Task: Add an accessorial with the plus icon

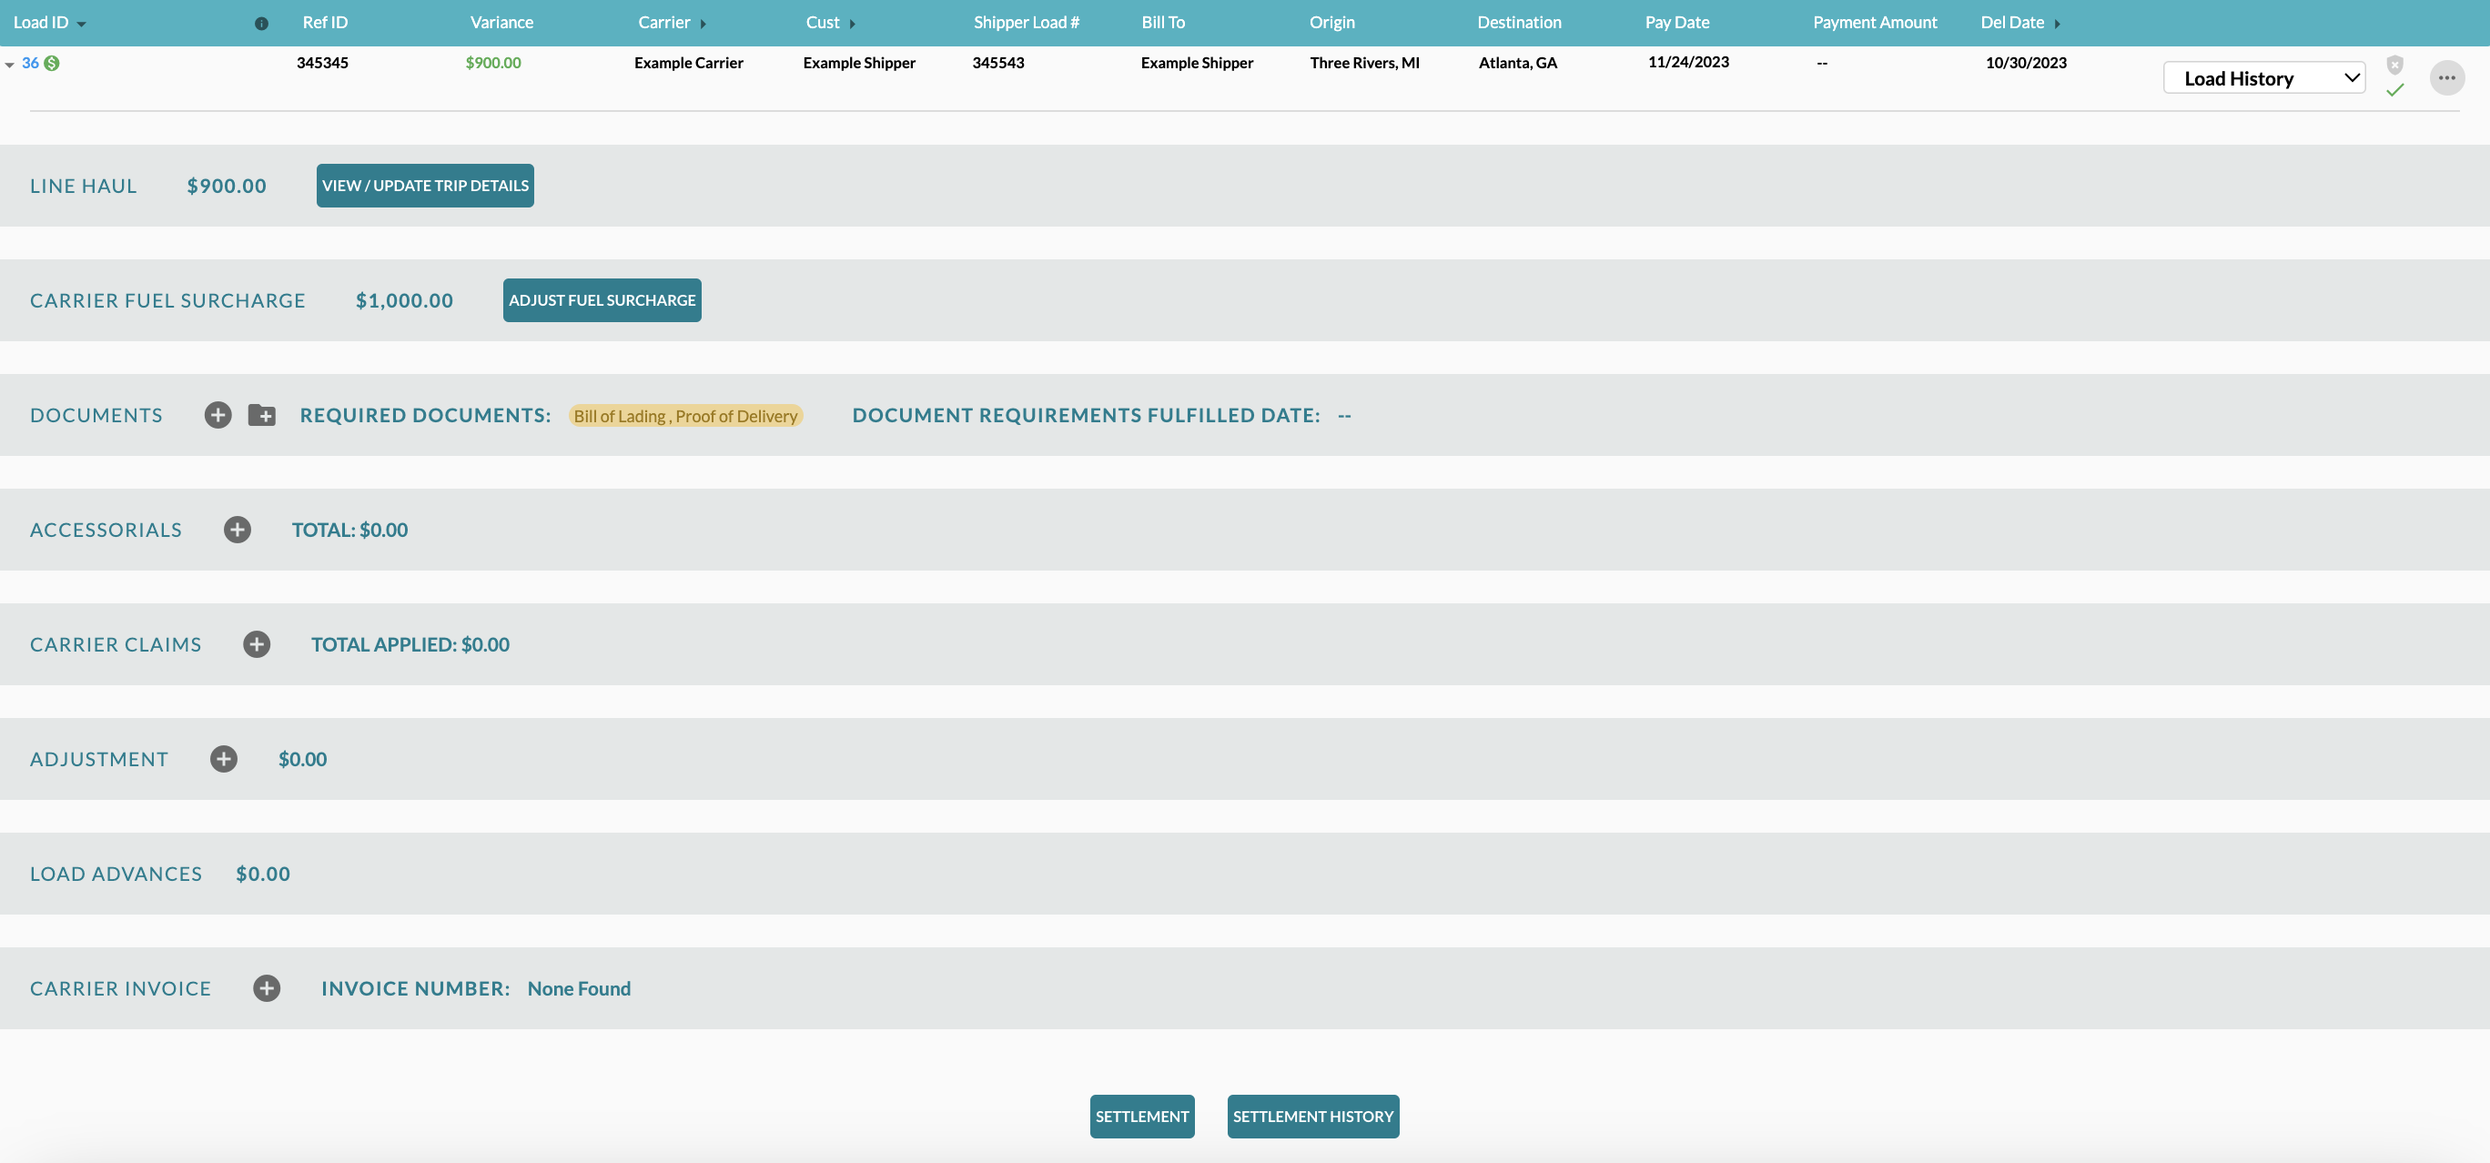Action: 237,529
